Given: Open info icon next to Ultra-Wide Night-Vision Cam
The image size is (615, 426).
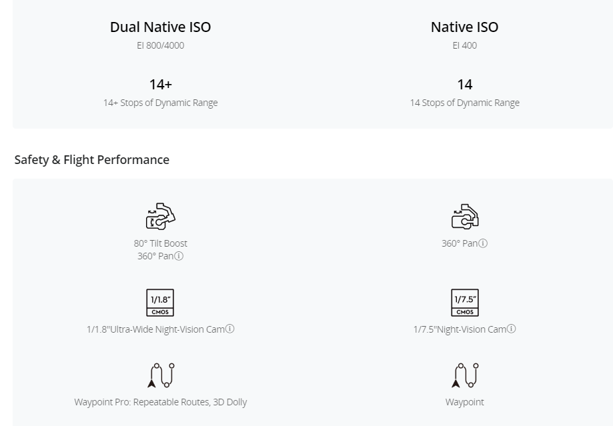Looking at the screenshot, I should click(x=230, y=329).
